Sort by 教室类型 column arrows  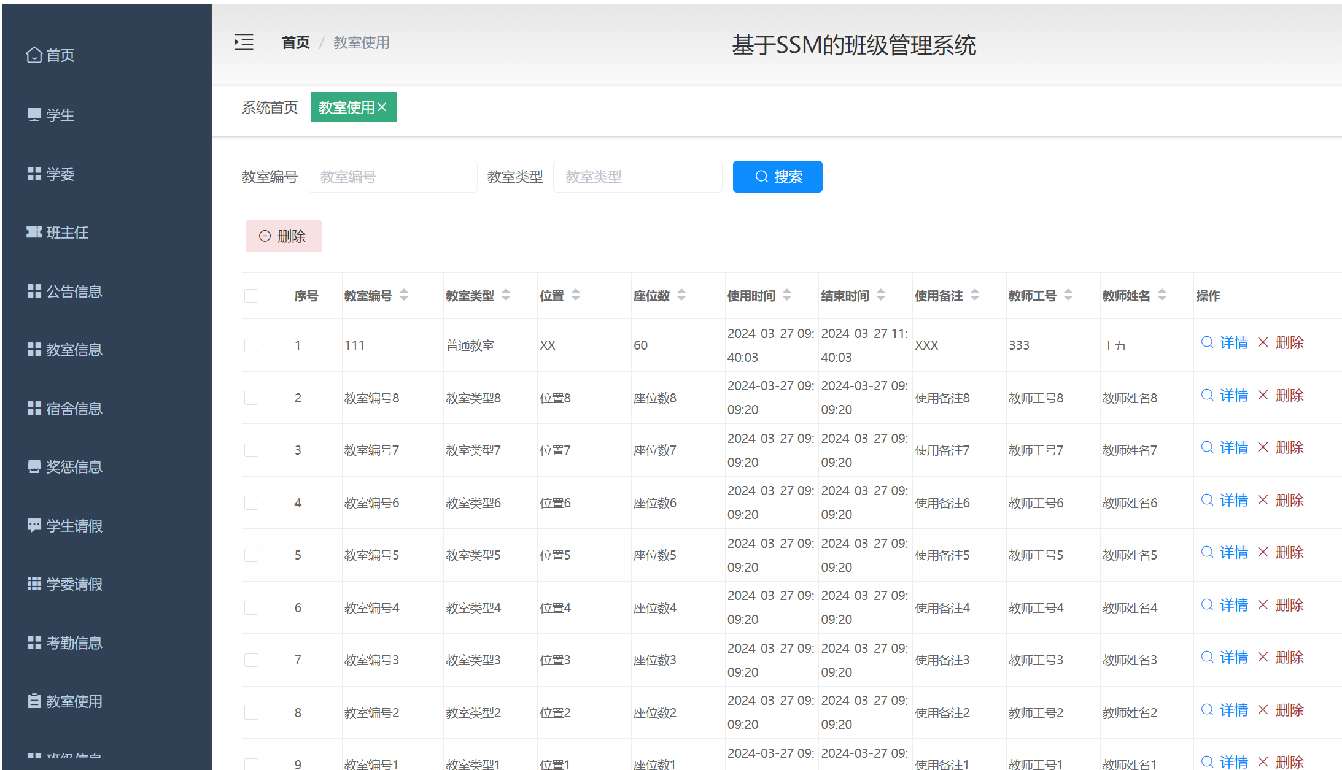[x=506, y=295]
